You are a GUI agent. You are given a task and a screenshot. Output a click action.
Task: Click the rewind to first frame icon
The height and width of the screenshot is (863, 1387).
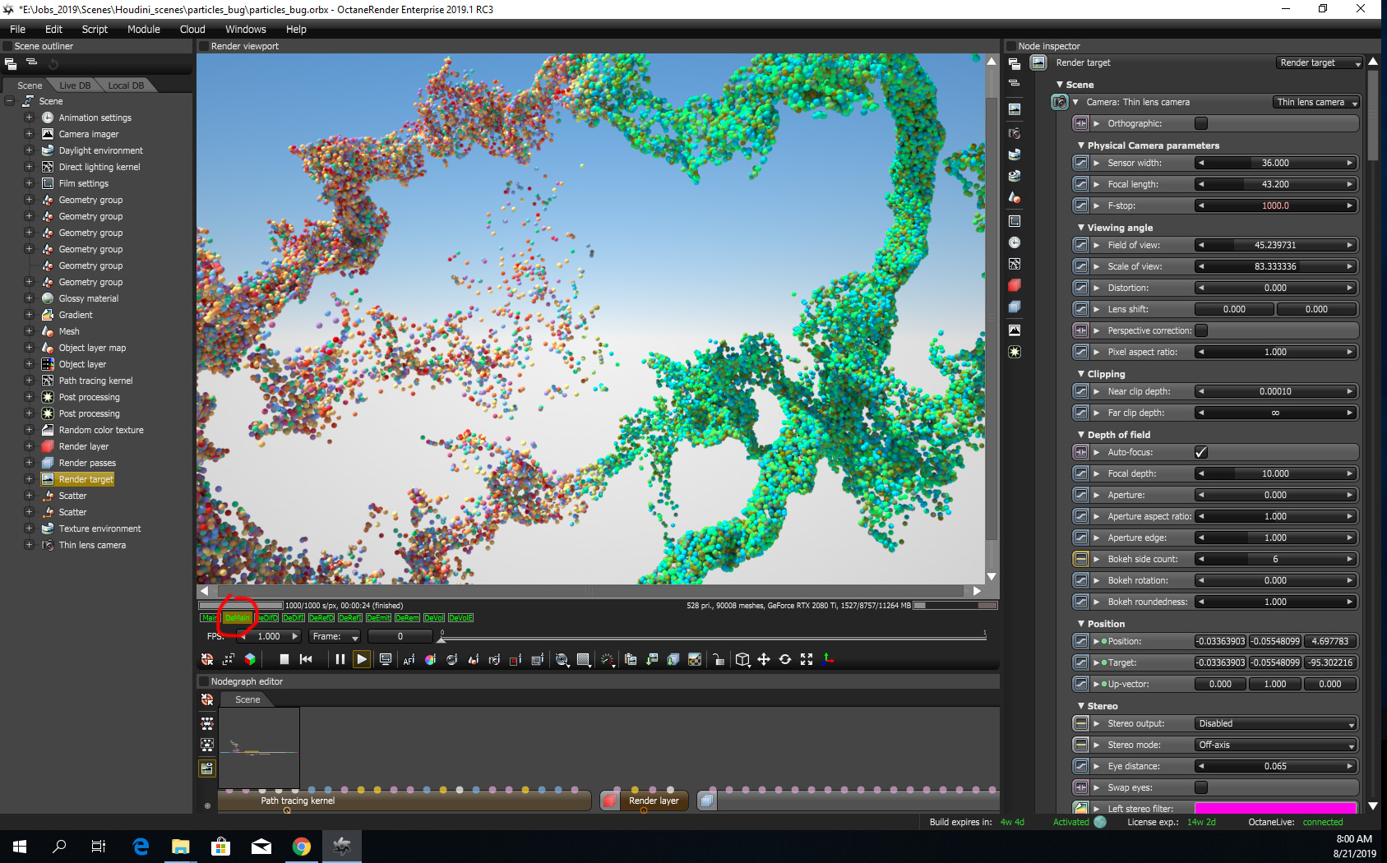[x=306, y=659]
